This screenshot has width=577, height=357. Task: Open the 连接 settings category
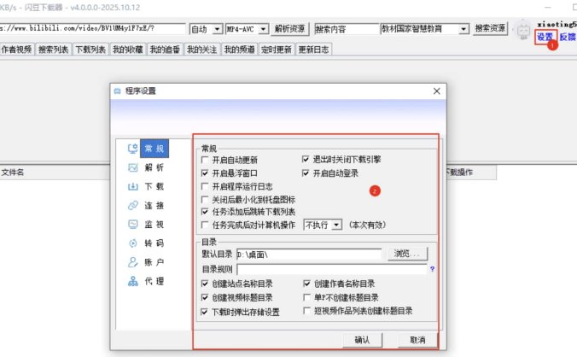154,205
